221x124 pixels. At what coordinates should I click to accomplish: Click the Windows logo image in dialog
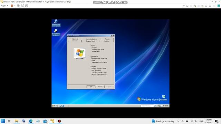tap(80, 53)
